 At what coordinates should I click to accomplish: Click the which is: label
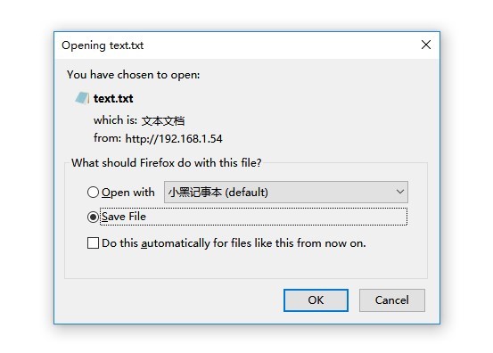coord(115,120)
